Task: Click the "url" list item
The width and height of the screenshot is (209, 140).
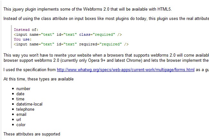Action: click(19, 119)
